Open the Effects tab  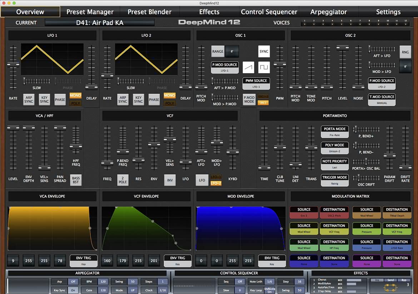tap(209, 12)
